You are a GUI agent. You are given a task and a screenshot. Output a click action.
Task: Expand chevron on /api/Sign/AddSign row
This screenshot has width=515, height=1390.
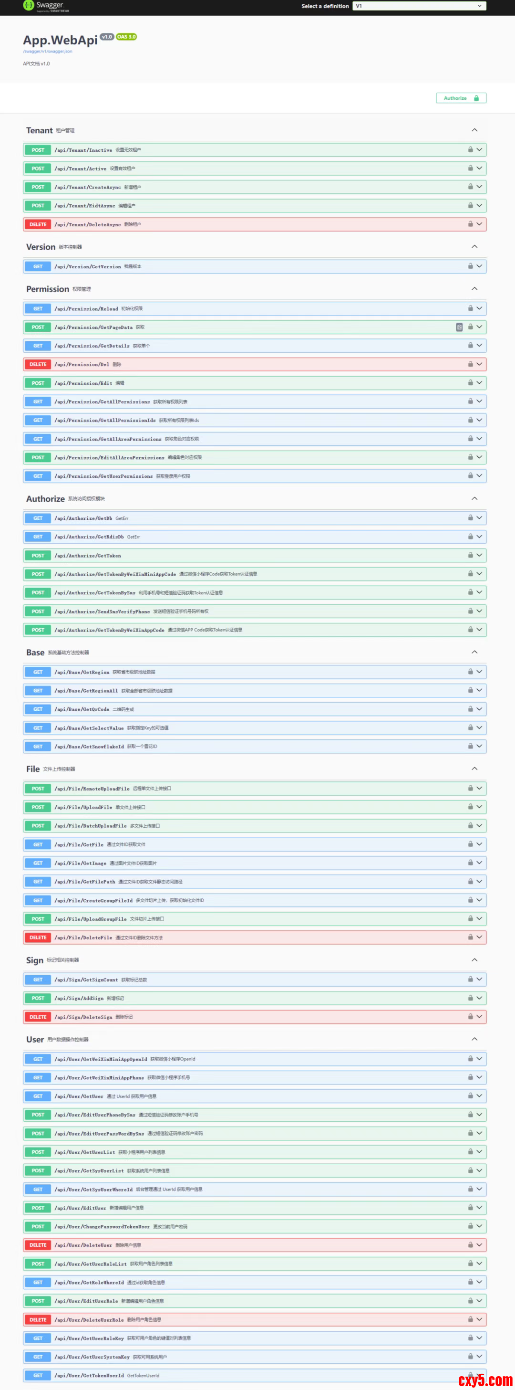point(479,998)
